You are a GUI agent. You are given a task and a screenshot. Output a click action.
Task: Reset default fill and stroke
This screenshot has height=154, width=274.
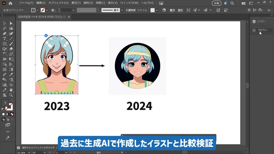coord(3,109)
